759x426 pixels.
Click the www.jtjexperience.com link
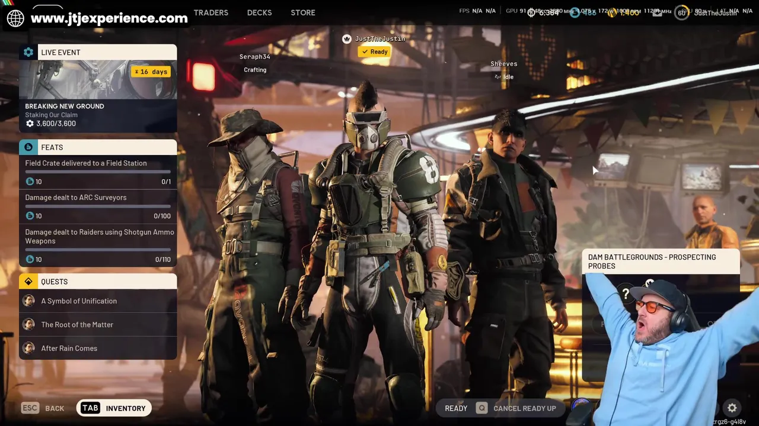tap(109, 18)
